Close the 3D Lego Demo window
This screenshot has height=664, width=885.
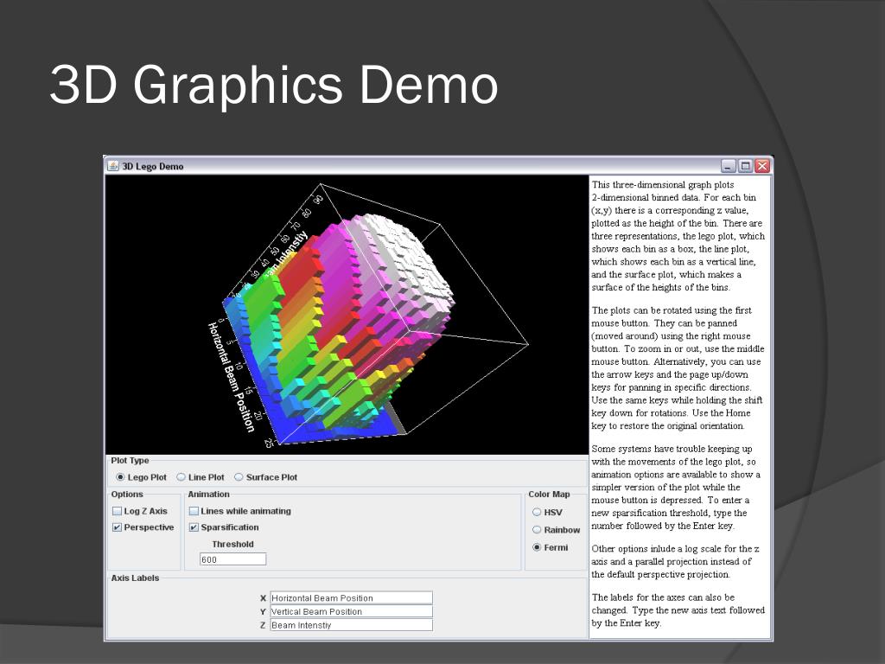[762, 166]
